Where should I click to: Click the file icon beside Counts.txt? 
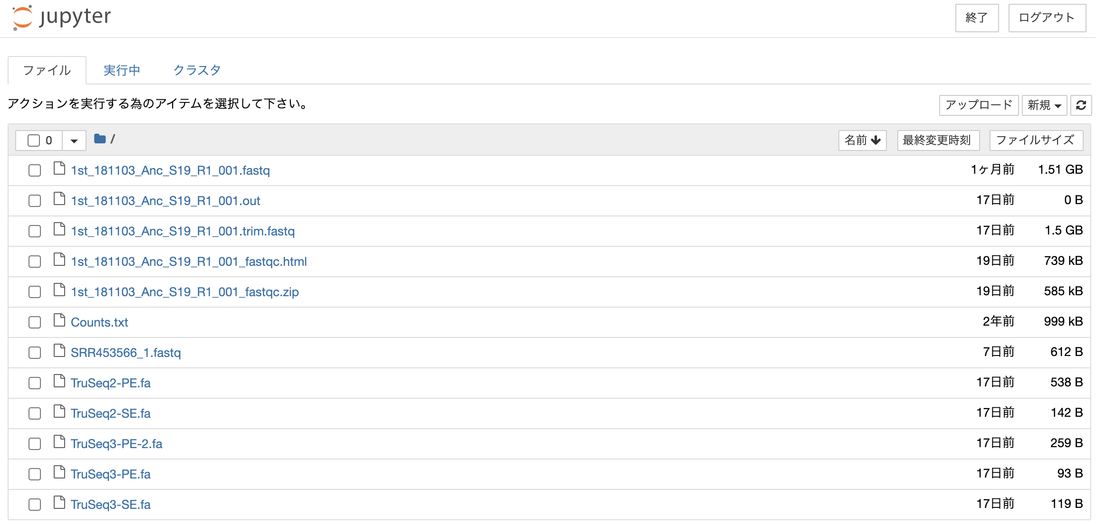(x=59, y=321)
